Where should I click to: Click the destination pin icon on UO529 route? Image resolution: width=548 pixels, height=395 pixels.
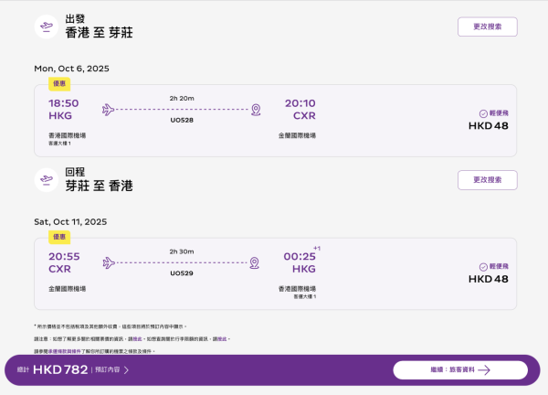point(255,262)
